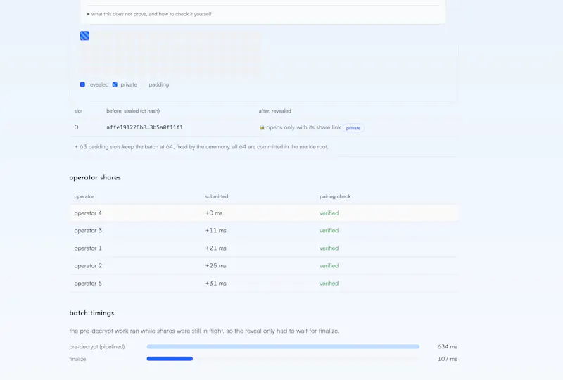Click the finalize label

tap(77, 359)
